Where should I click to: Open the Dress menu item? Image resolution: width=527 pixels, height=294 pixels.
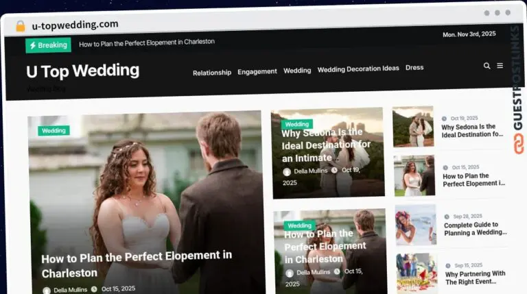tap(414, 67)
